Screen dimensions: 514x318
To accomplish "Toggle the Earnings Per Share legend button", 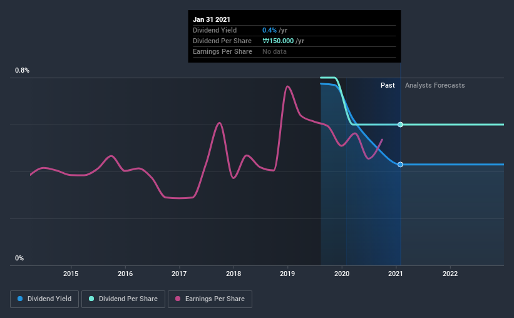I will pos(210,299).
